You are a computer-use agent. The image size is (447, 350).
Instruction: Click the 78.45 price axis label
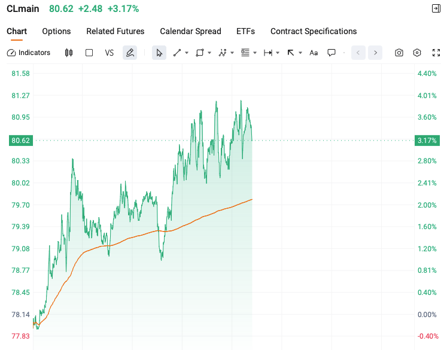point(20,293)
